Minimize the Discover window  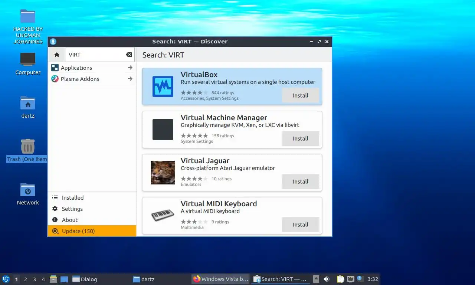311,42
